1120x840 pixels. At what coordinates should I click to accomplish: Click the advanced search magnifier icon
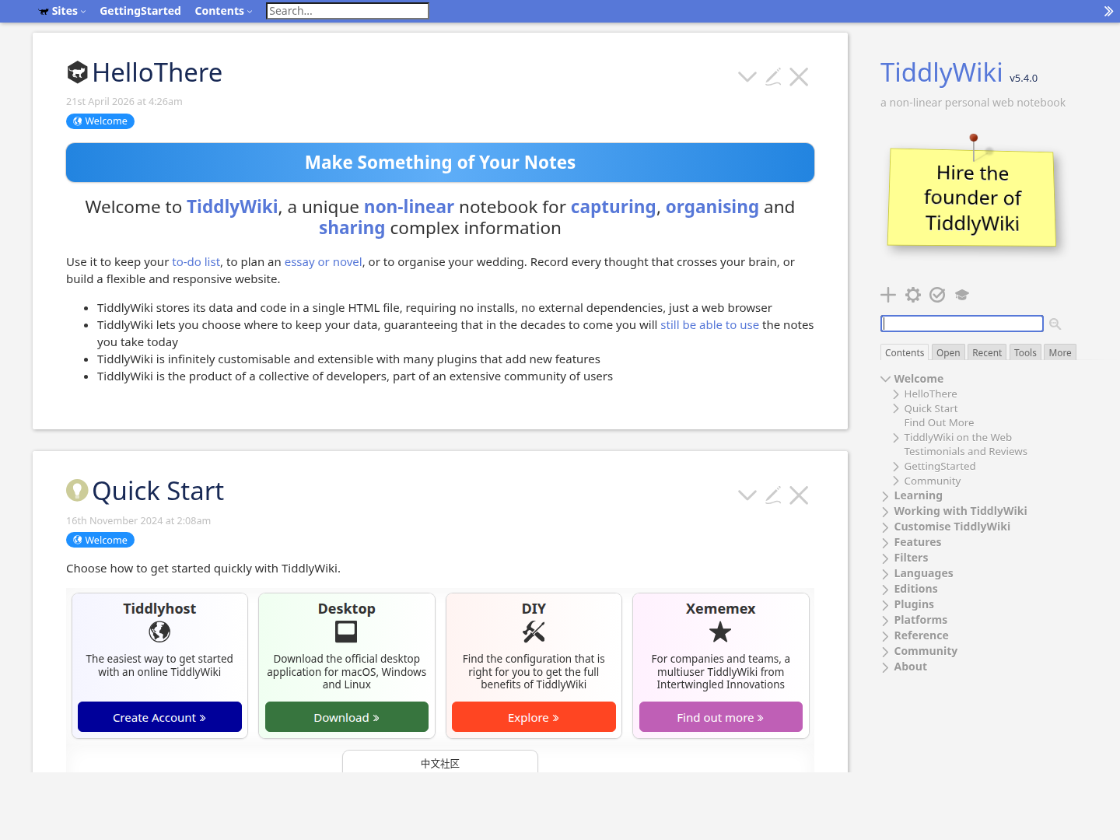pyautogui.click(x=1055, y=324)
